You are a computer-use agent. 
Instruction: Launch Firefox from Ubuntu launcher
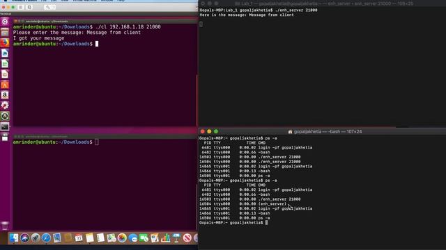coord(5,43)
